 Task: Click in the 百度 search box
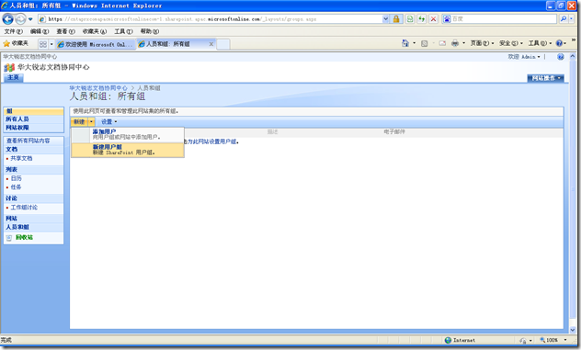(504, 19)
